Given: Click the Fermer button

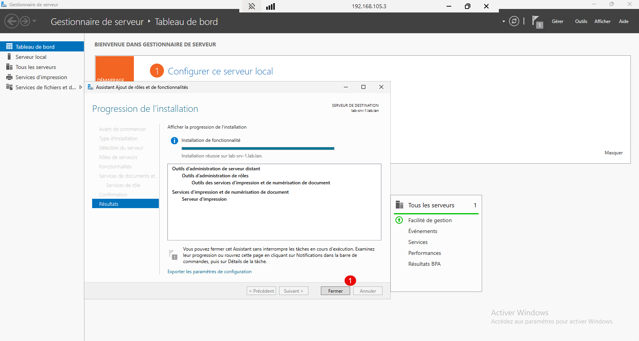Looking at the screenshot, I should (335, 291).
